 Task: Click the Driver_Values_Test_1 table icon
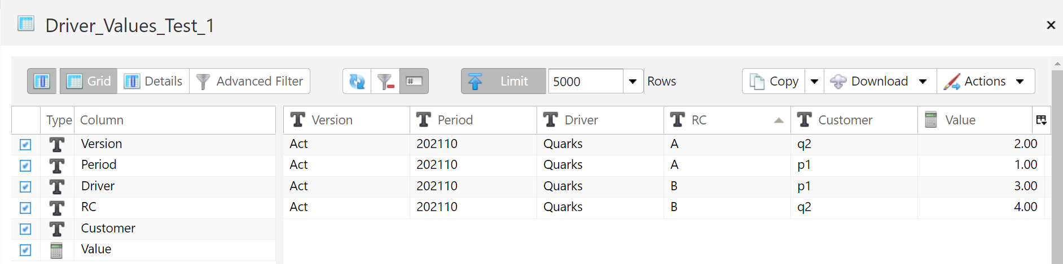coord(26,24)
